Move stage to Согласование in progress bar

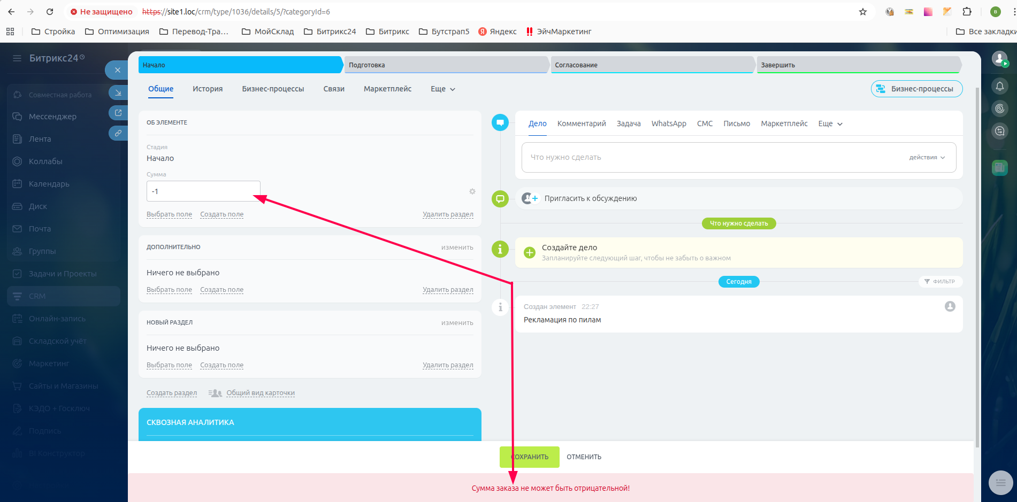(651, 65)
